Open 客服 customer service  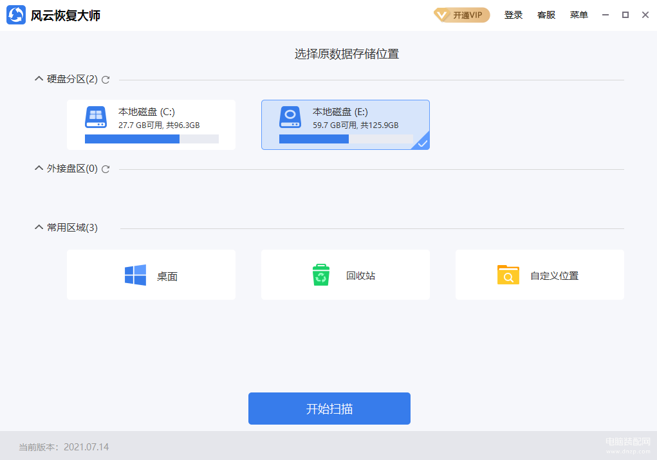pos(546,15)
